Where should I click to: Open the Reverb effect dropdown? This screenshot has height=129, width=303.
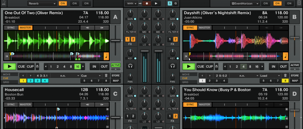[x=42, y=3]
